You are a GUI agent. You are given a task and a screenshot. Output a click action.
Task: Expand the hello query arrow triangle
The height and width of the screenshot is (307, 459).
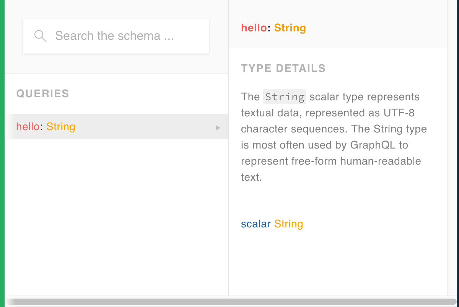(218, 127)
